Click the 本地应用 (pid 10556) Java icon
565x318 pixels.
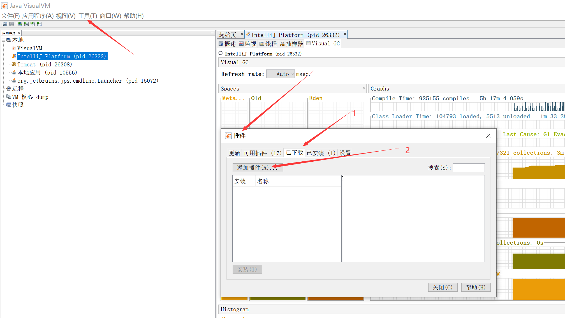pyautogui.click(x=14, y=73)
